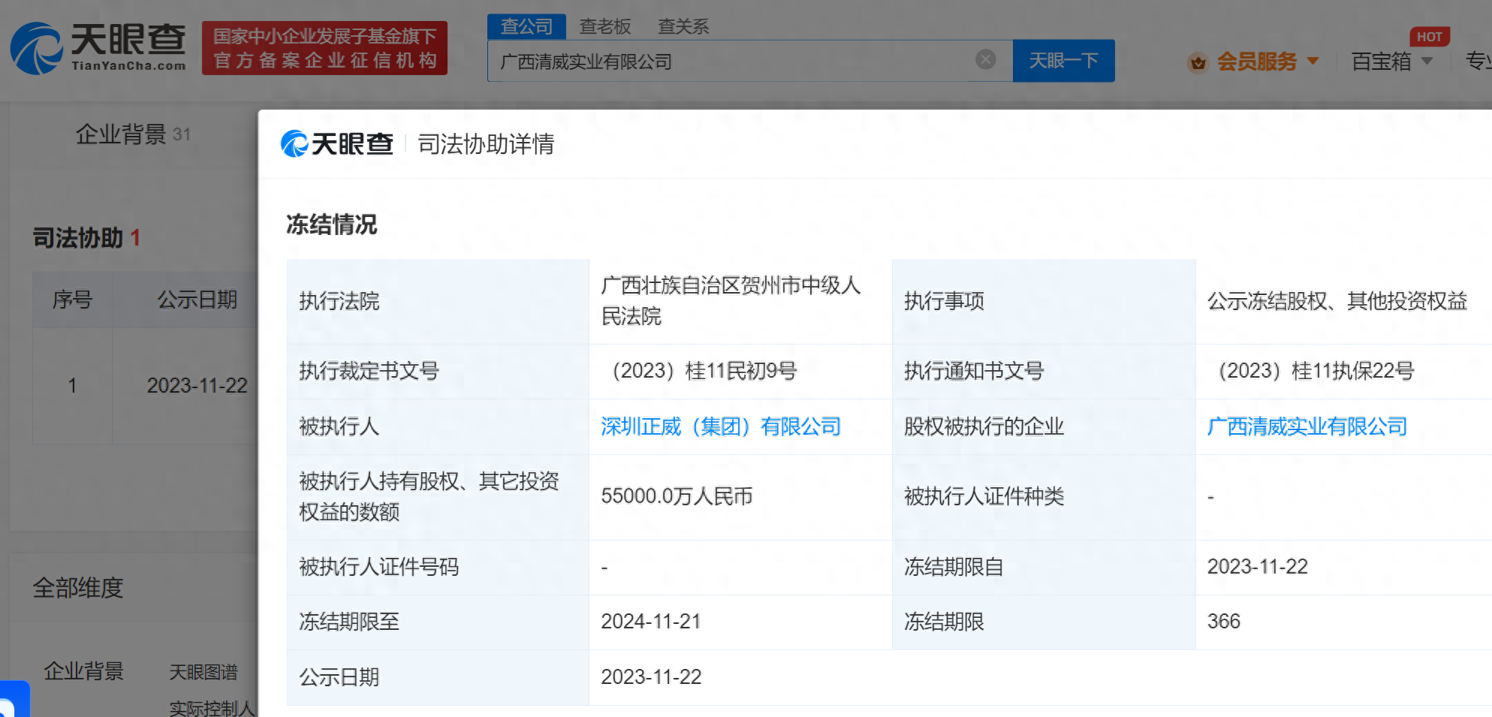Click row number 1 in the table
The width and height of the screenshot is (1492, 717).
pos(72,386)
